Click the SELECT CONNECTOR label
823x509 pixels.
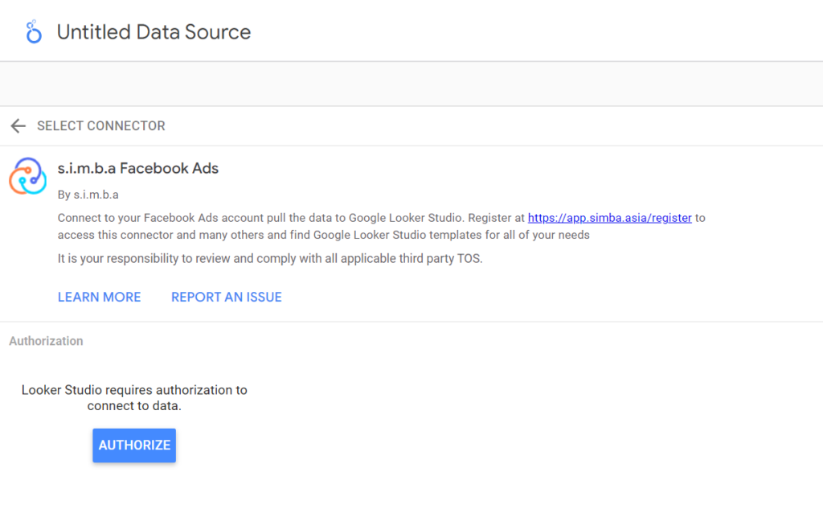(101, 126)
